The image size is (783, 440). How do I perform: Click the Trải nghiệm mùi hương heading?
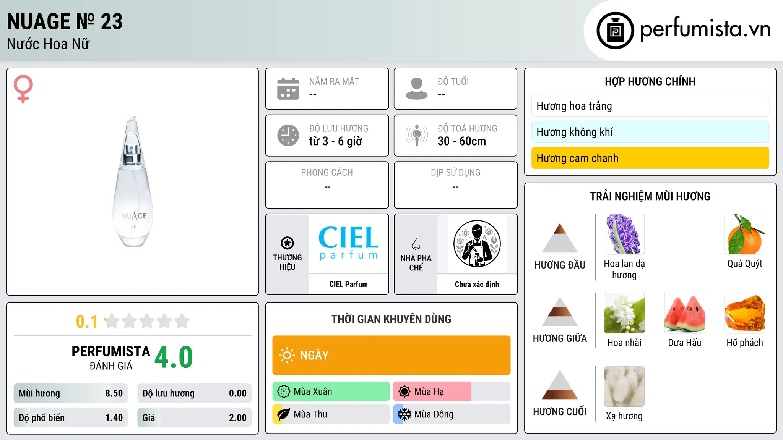tap(650, 196)
